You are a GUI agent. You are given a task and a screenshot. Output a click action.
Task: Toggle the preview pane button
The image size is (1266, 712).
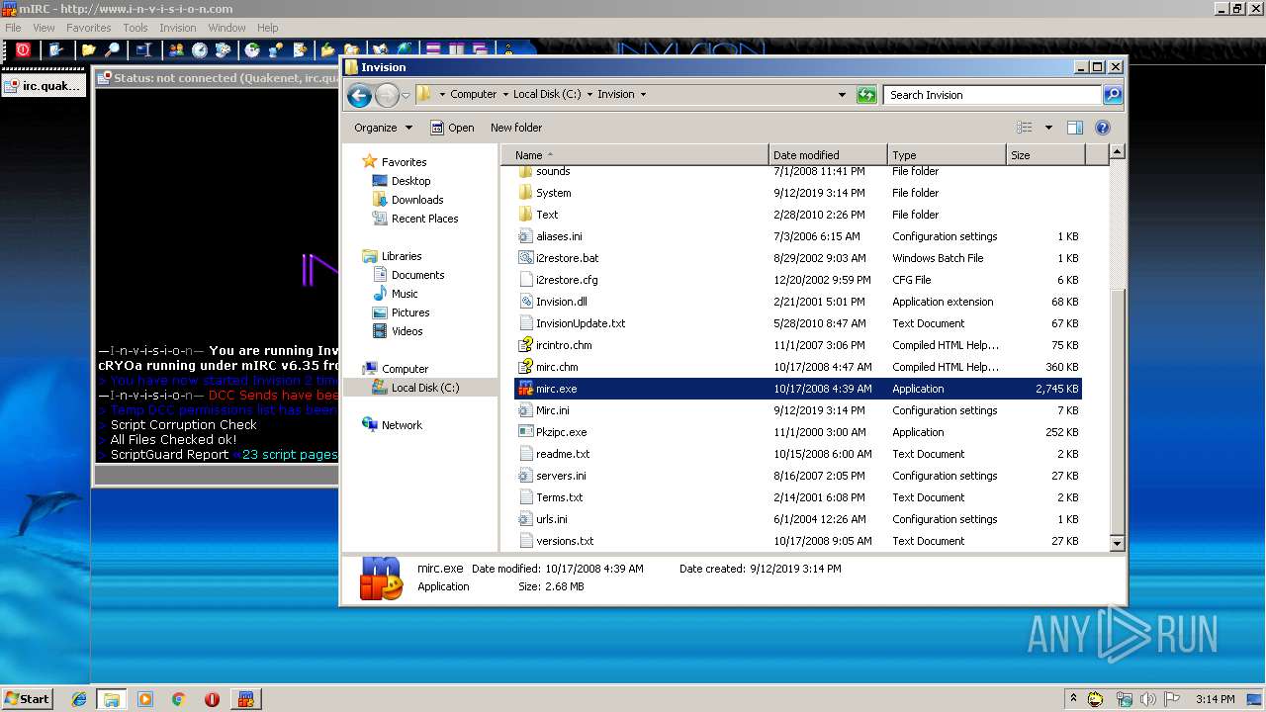tap(1075, 128)
